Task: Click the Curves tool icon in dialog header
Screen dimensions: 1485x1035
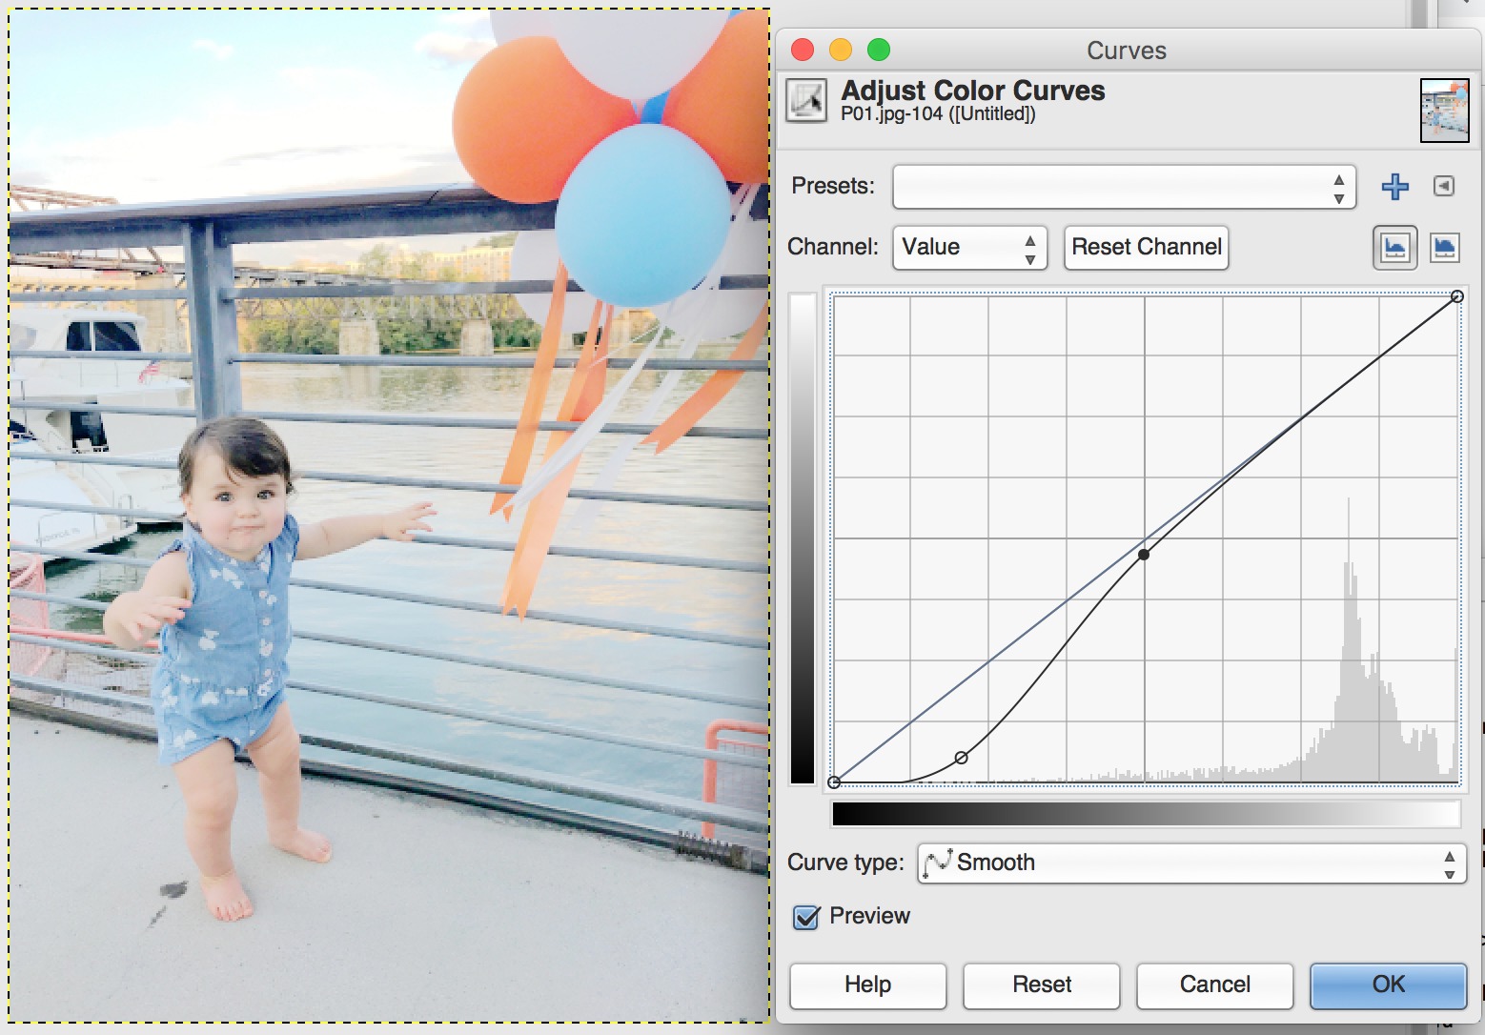Action: (806, 100)
